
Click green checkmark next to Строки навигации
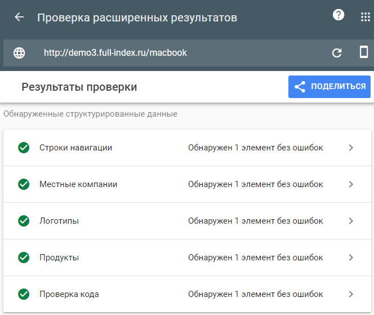pos(24,148)
